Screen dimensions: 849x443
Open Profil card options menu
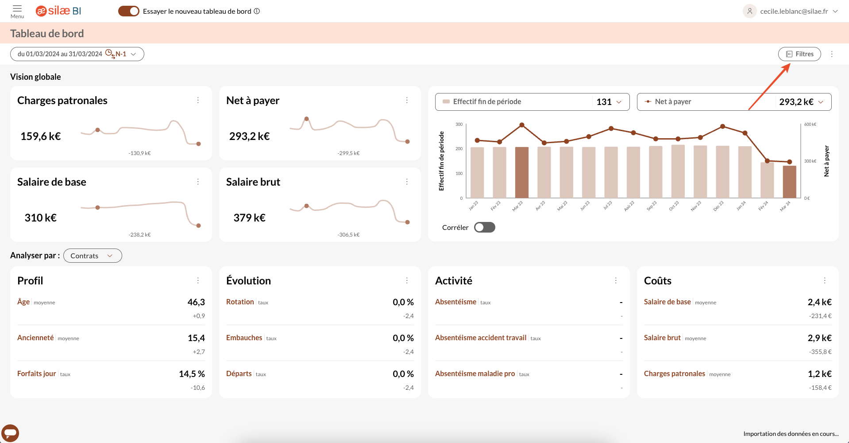[198, 280]
